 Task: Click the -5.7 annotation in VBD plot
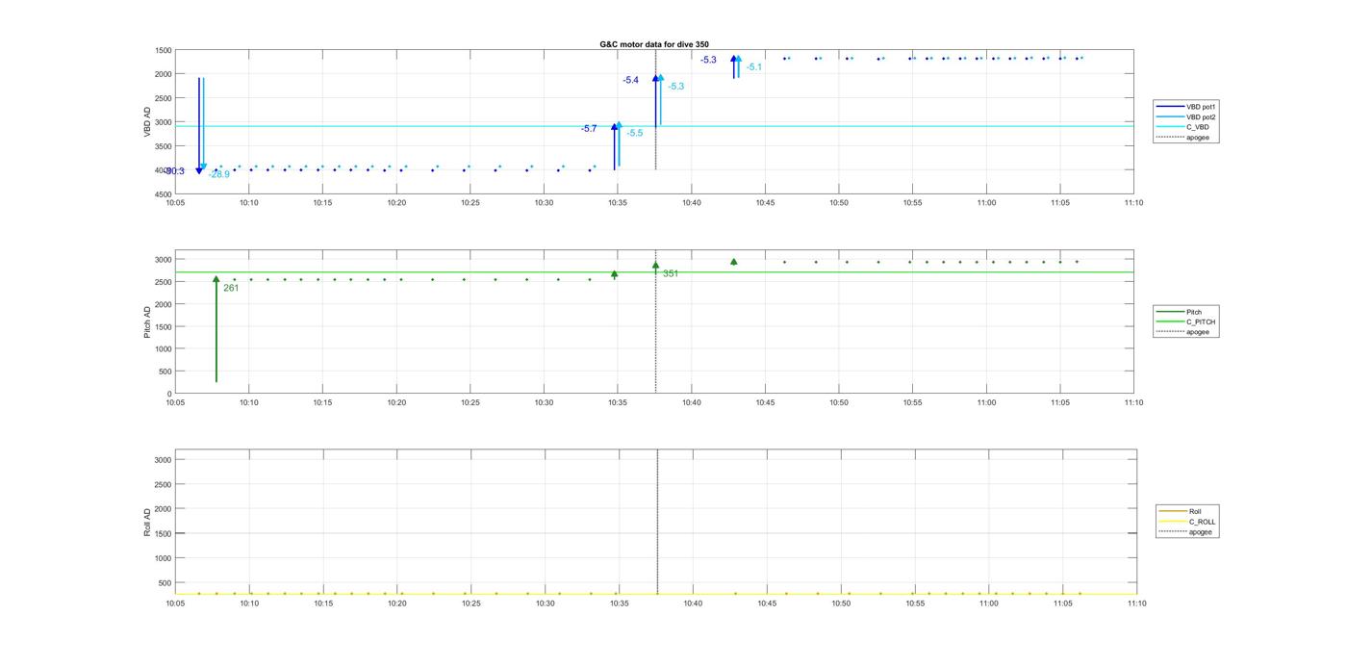(589, 128)
